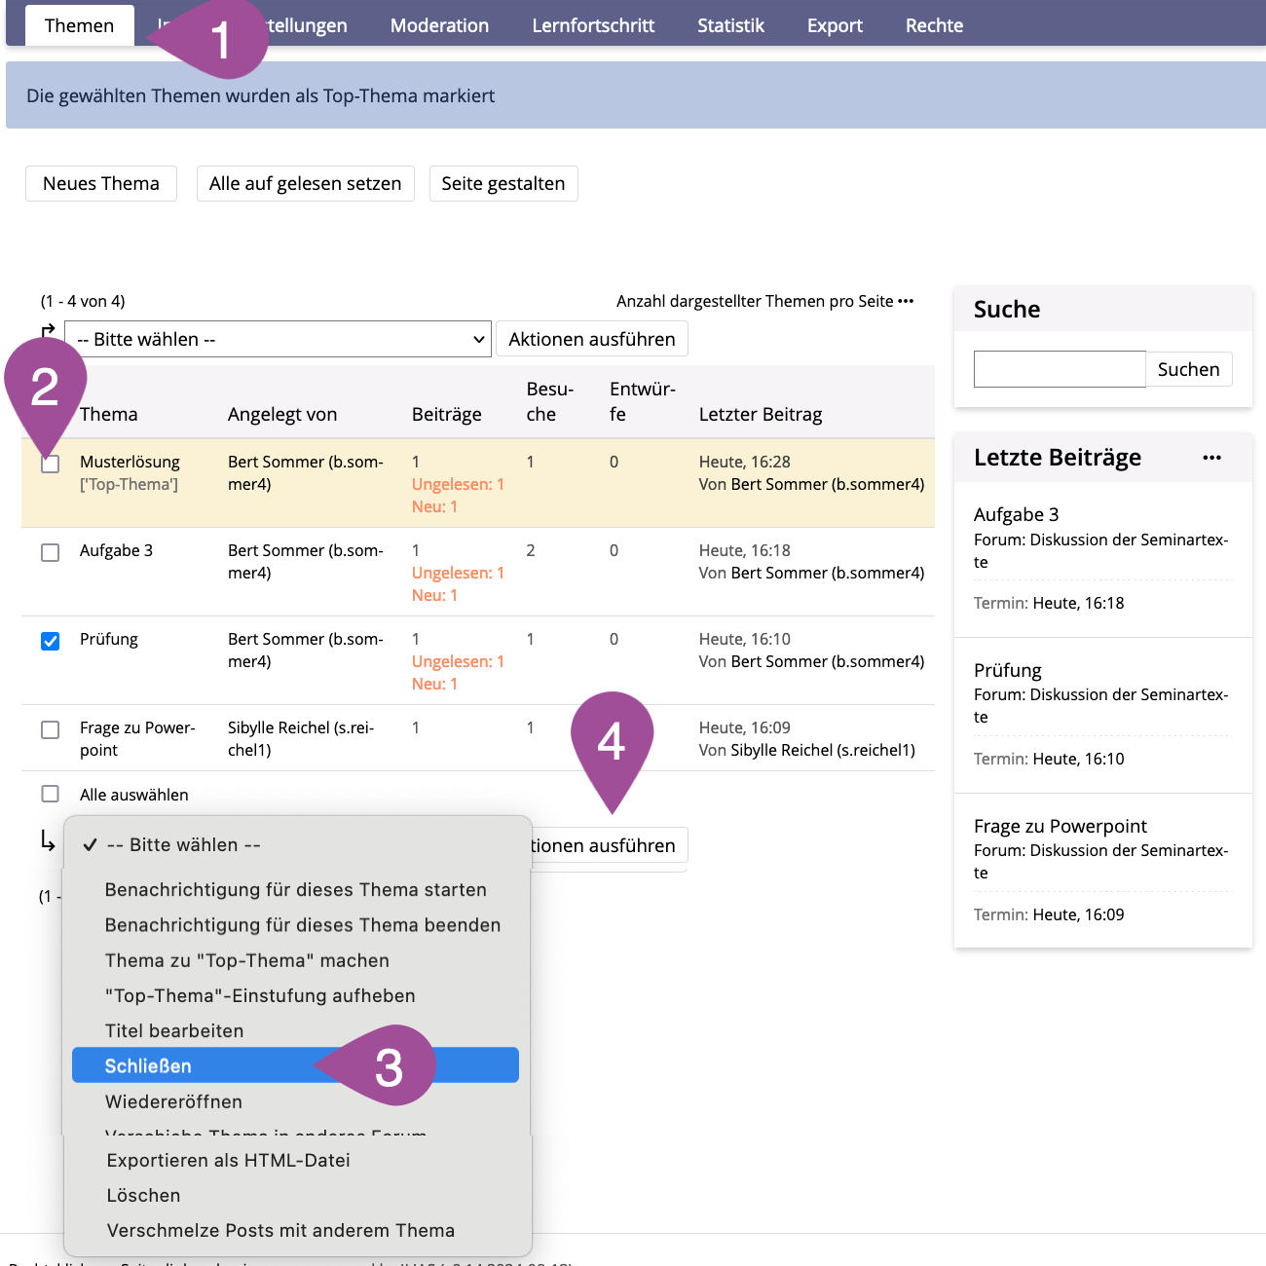Pick Löschen in the dropdown list

pos(143,1195)
